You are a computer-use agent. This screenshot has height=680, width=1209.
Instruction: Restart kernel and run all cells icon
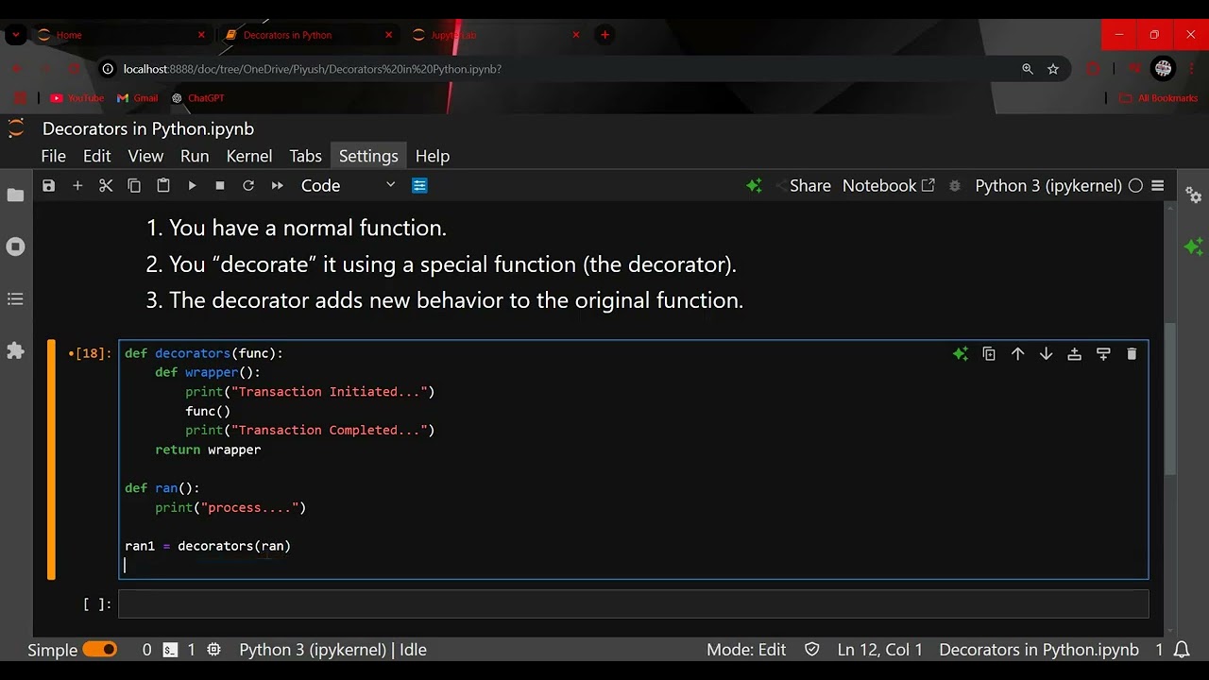tap(277, 186)
